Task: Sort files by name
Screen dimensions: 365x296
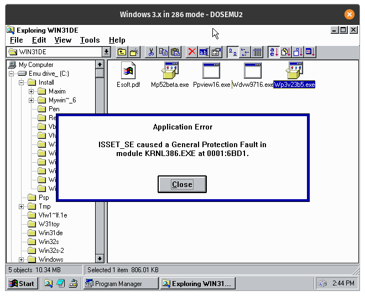Action: pos(274,52)
